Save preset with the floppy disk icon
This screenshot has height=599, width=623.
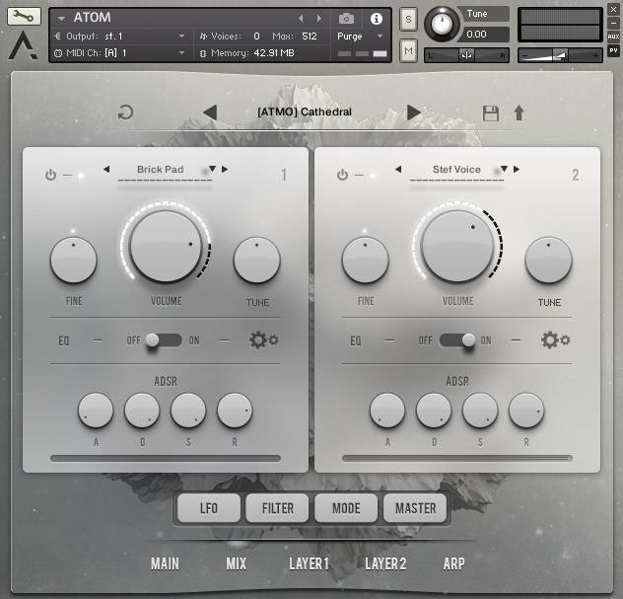(490, 112)
